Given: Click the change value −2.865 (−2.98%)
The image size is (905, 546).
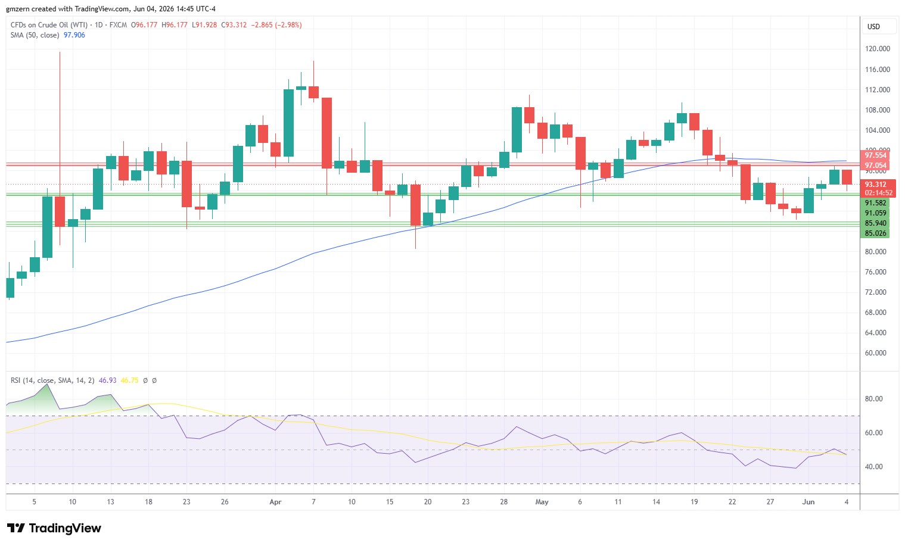Looking at the screenshot, I should coord(276,25).
